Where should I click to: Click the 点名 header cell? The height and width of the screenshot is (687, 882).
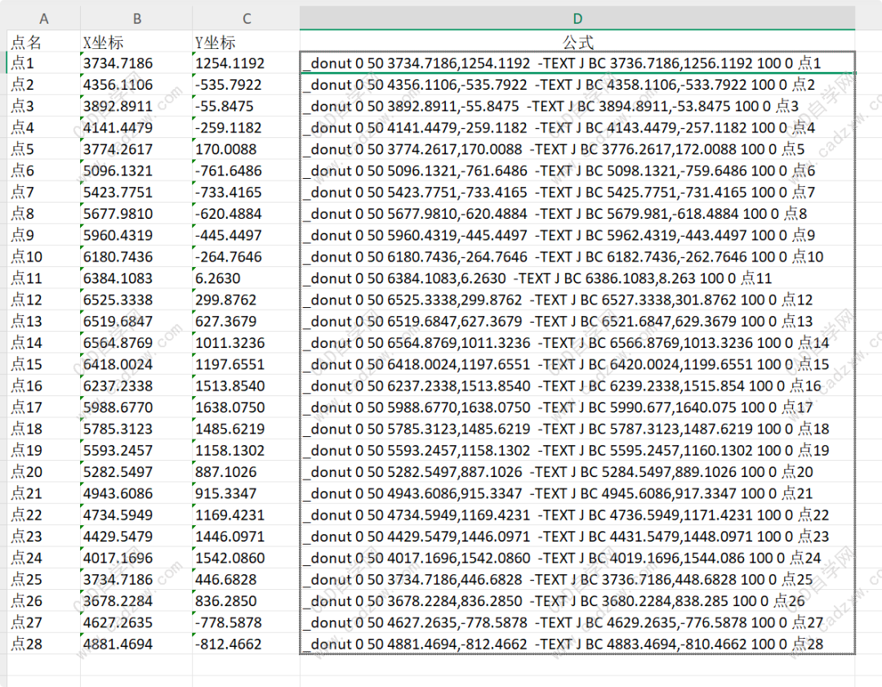[44, 42]
